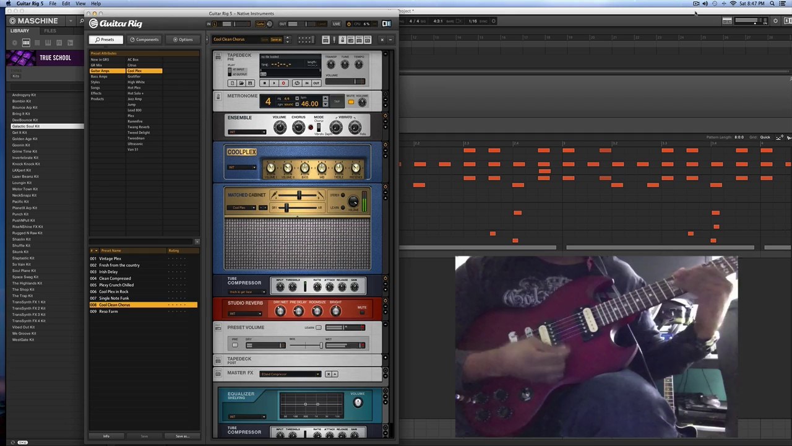Open the Apple menu
792x446 pixels.
coord(9,4)
